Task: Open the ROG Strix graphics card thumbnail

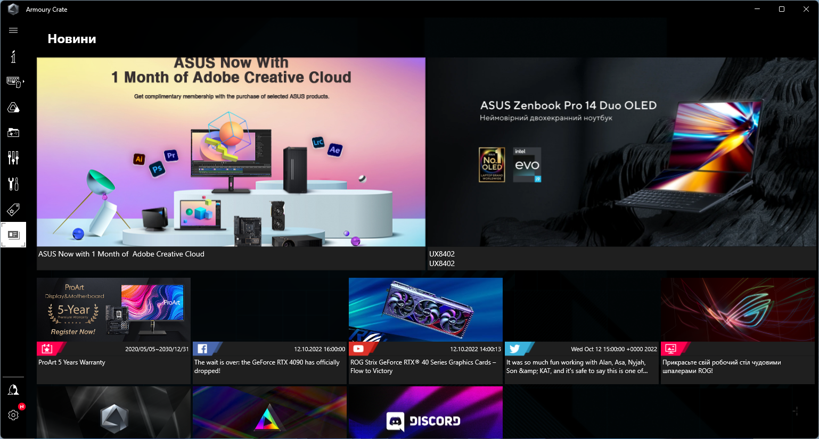Action: (x=425, y=310)
